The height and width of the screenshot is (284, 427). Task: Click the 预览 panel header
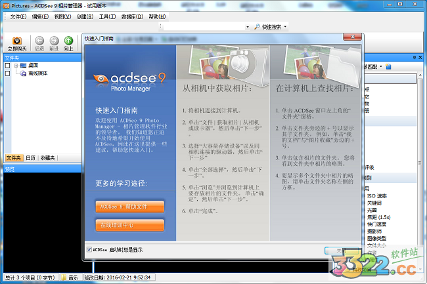43,169
